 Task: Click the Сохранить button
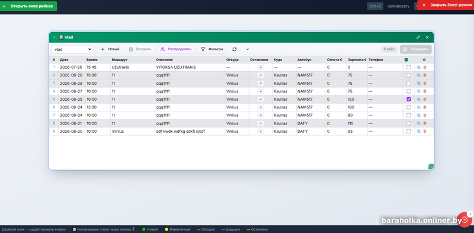pyautogui.click(x=416, y=49)
